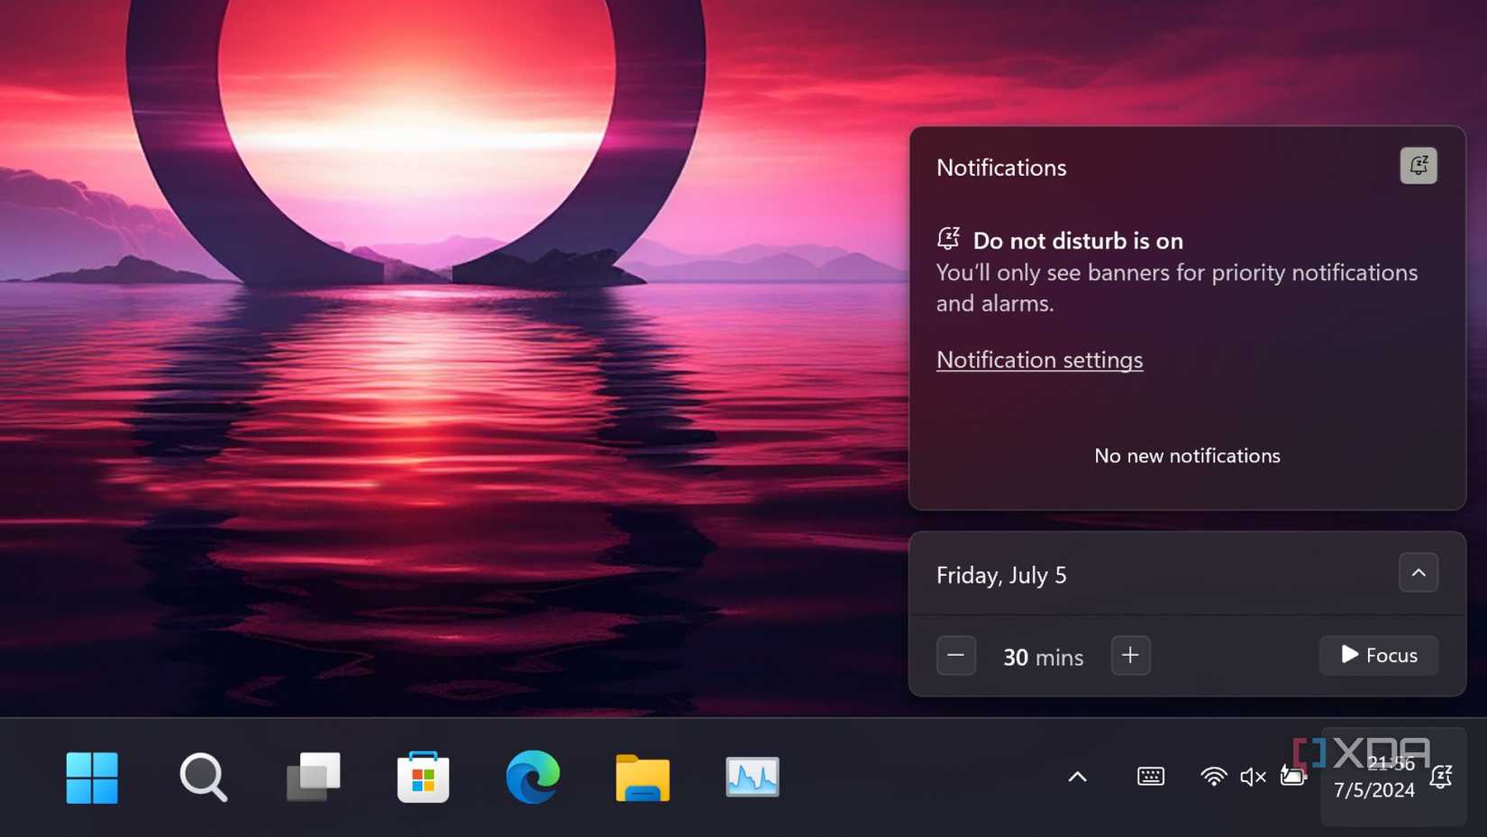Click the "No new notifications" text
Screen dimensions: 1487x837
pos(1187,456)
